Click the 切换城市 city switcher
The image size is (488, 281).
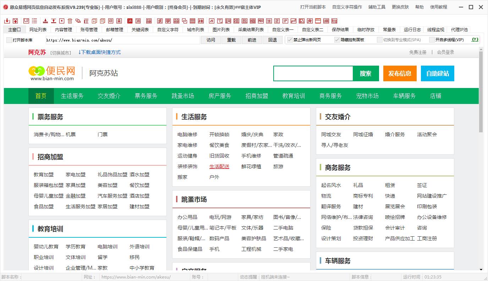point(61,53)
